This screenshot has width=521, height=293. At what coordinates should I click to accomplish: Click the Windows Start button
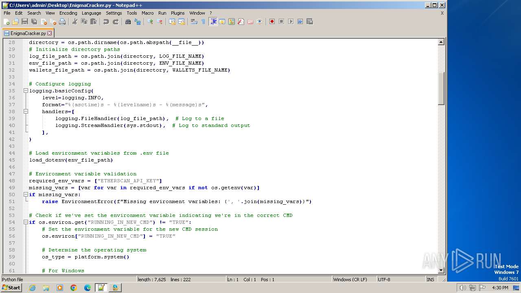11,288
